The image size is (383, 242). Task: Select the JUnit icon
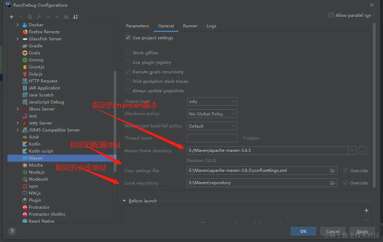(x=25, y=137)
